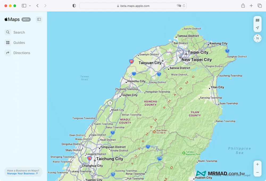Screen dimensions: 266x181
Task: Click route 2 shield near Keelung
Action: [x=227, y=51]
